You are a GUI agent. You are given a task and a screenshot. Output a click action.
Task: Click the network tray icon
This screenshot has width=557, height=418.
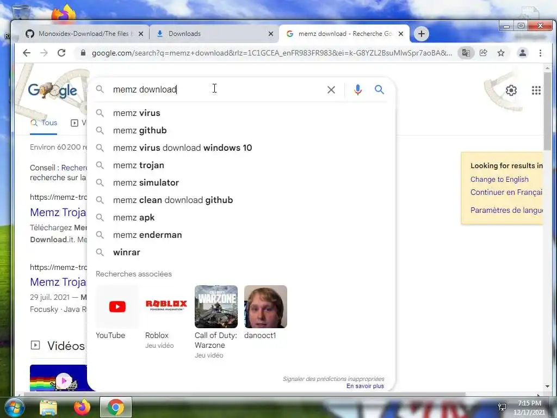point(502,407)
